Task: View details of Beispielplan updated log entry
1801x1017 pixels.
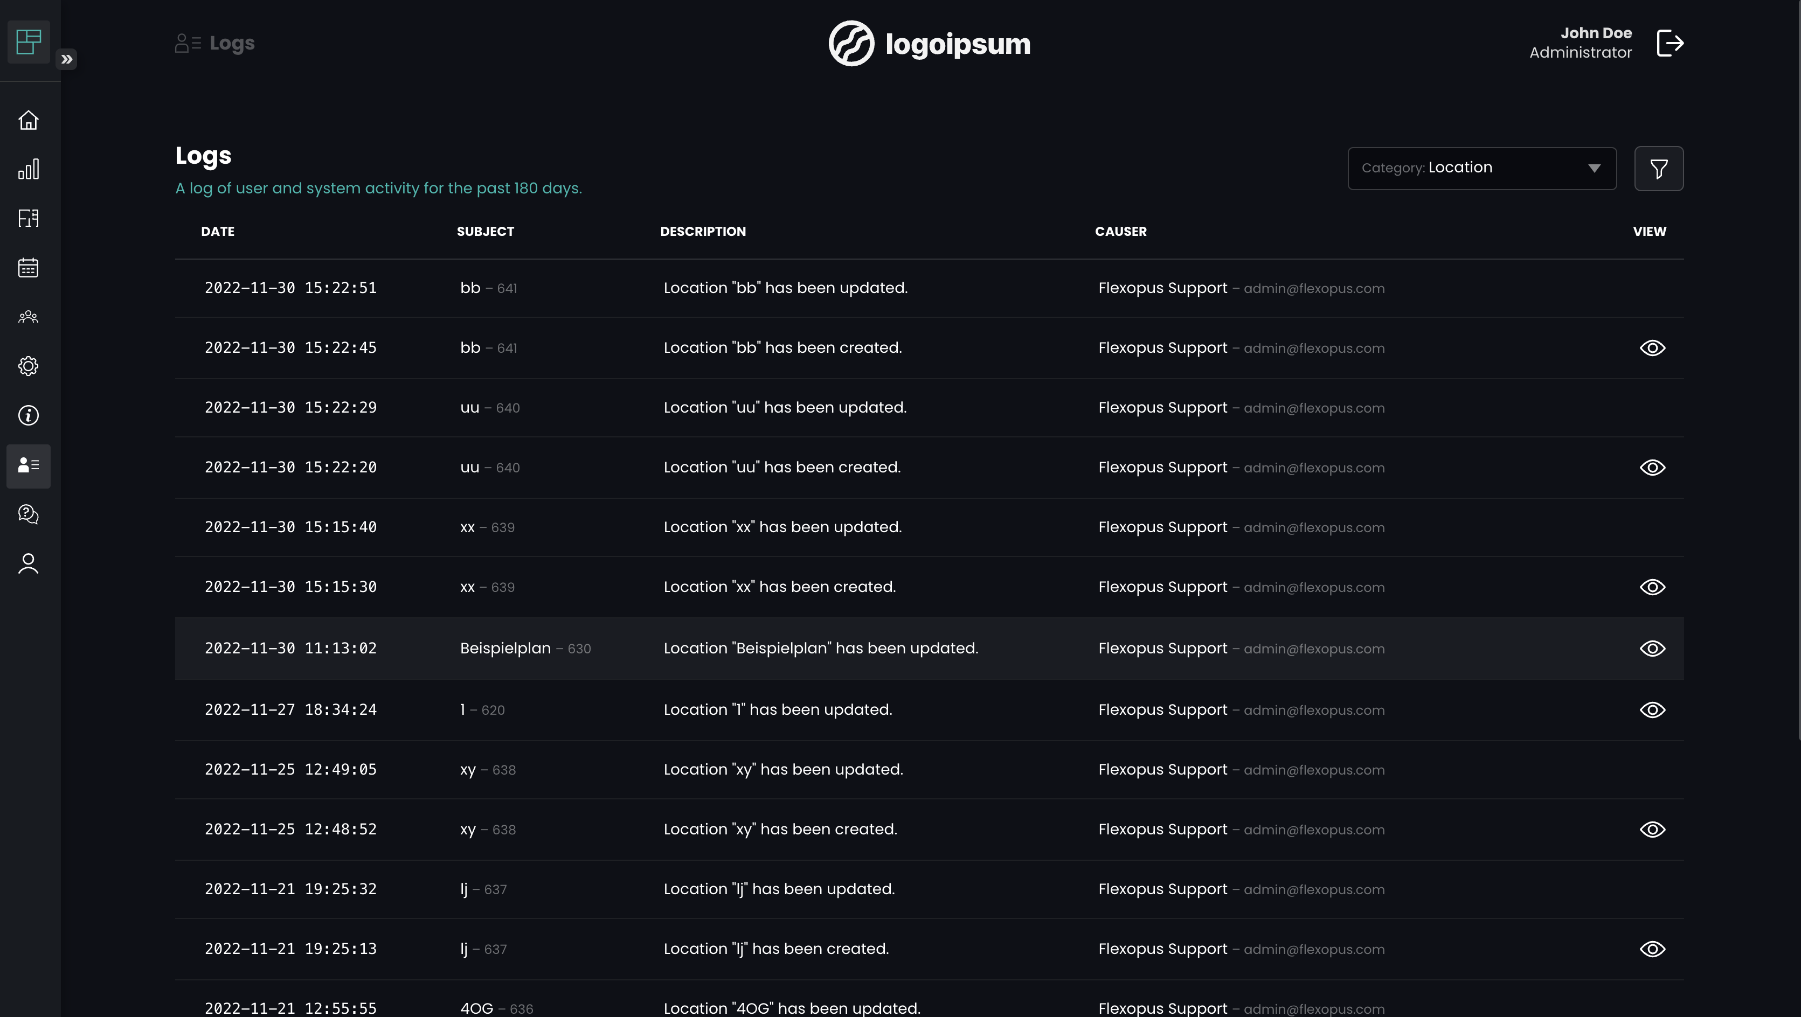Action: (x=1652, y=649)
